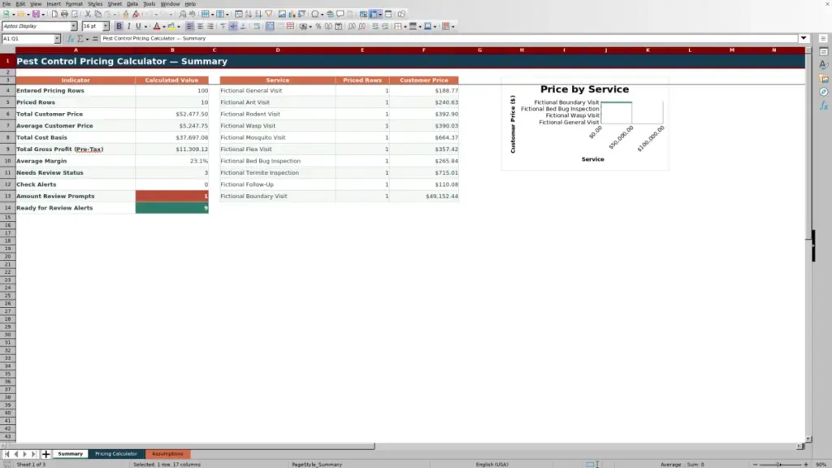Click the Cut scissors icon

point(88,14)
